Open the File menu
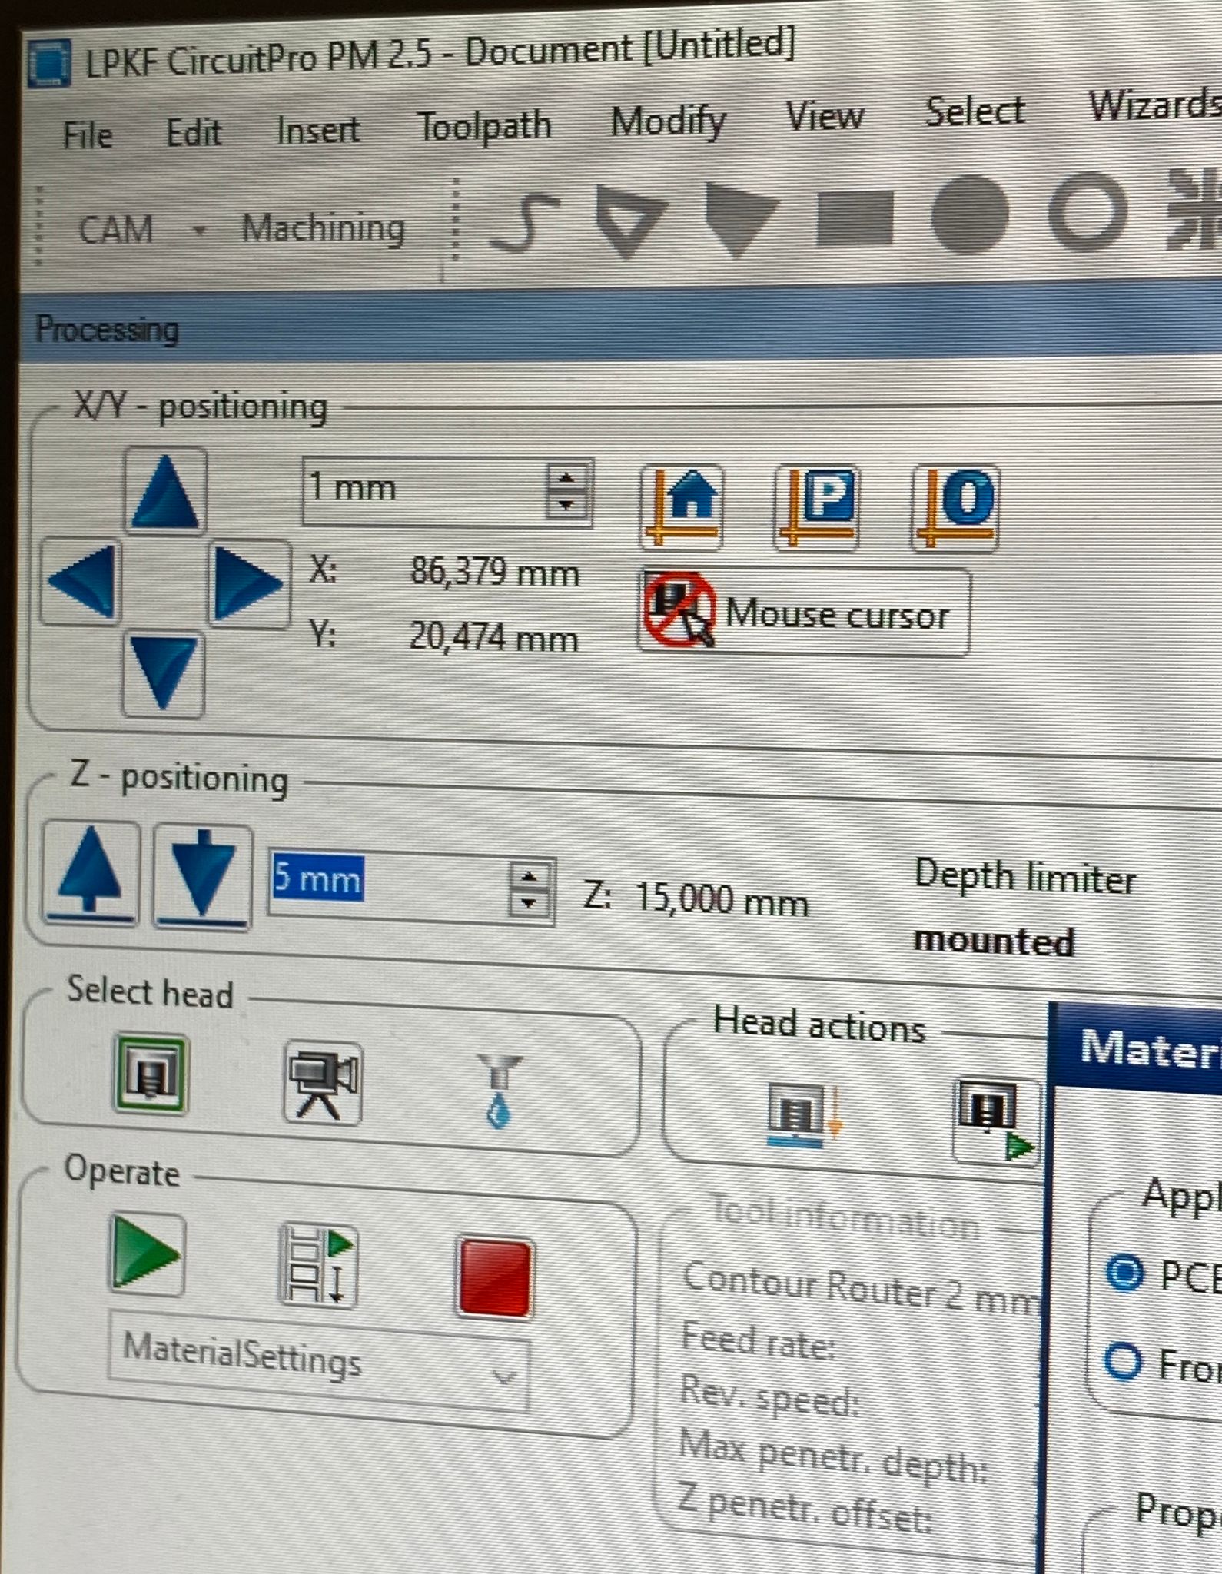 coord(88,136)
